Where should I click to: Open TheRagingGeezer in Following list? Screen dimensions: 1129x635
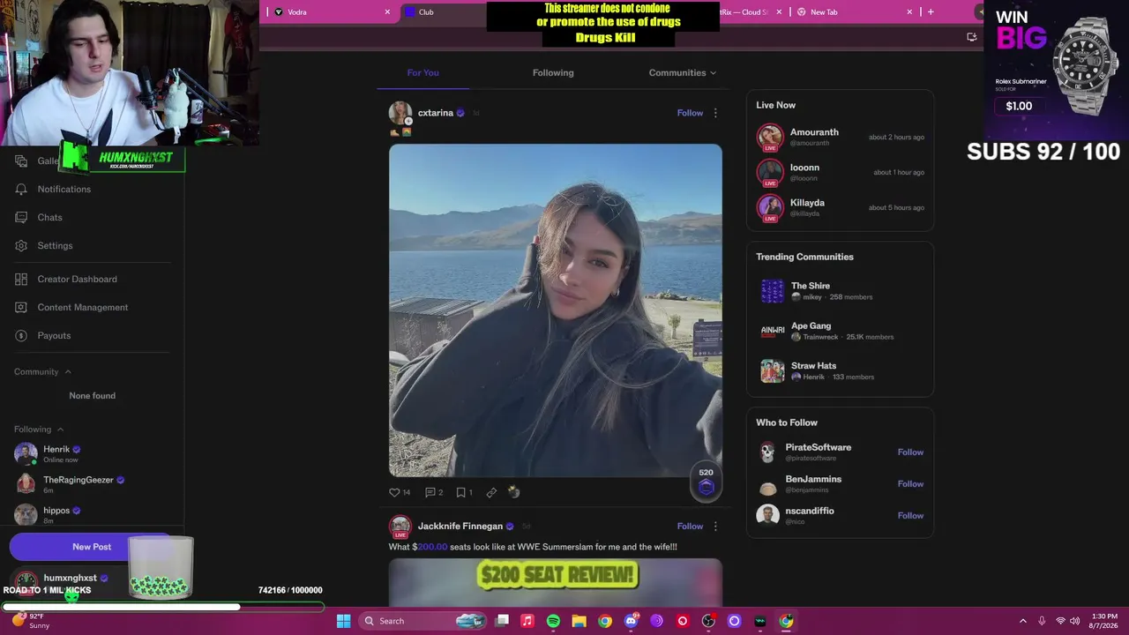coord(93,483)
